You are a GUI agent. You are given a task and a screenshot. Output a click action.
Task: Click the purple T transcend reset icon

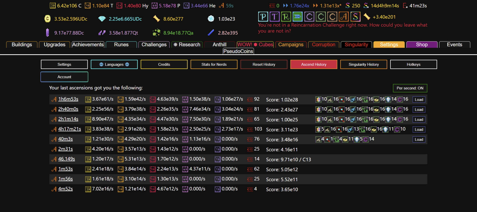(275, 17)
